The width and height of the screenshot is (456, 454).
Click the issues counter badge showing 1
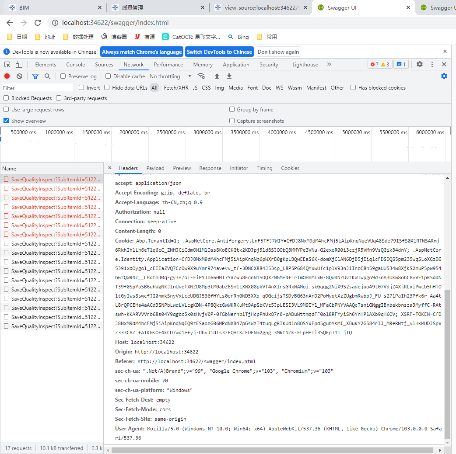401,65
